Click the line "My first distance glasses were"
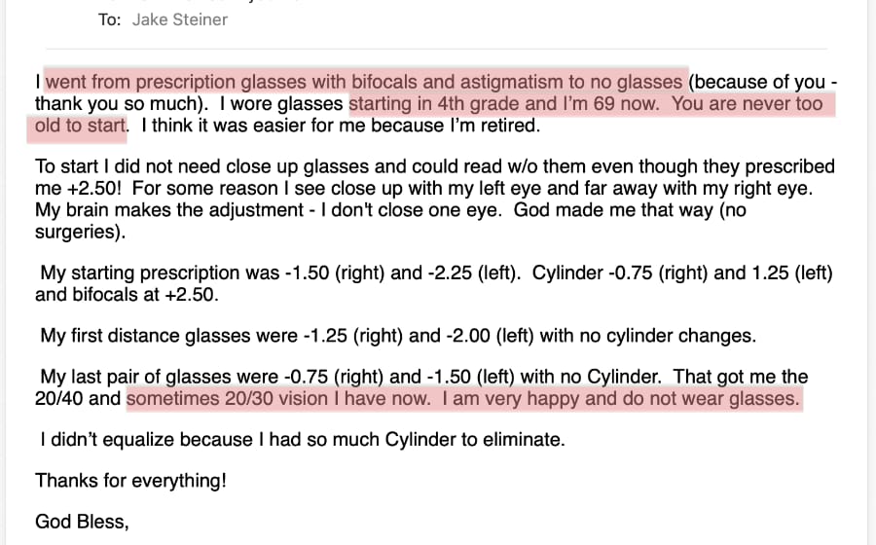The width and height of the screenshot is (876, 545). 170,337
